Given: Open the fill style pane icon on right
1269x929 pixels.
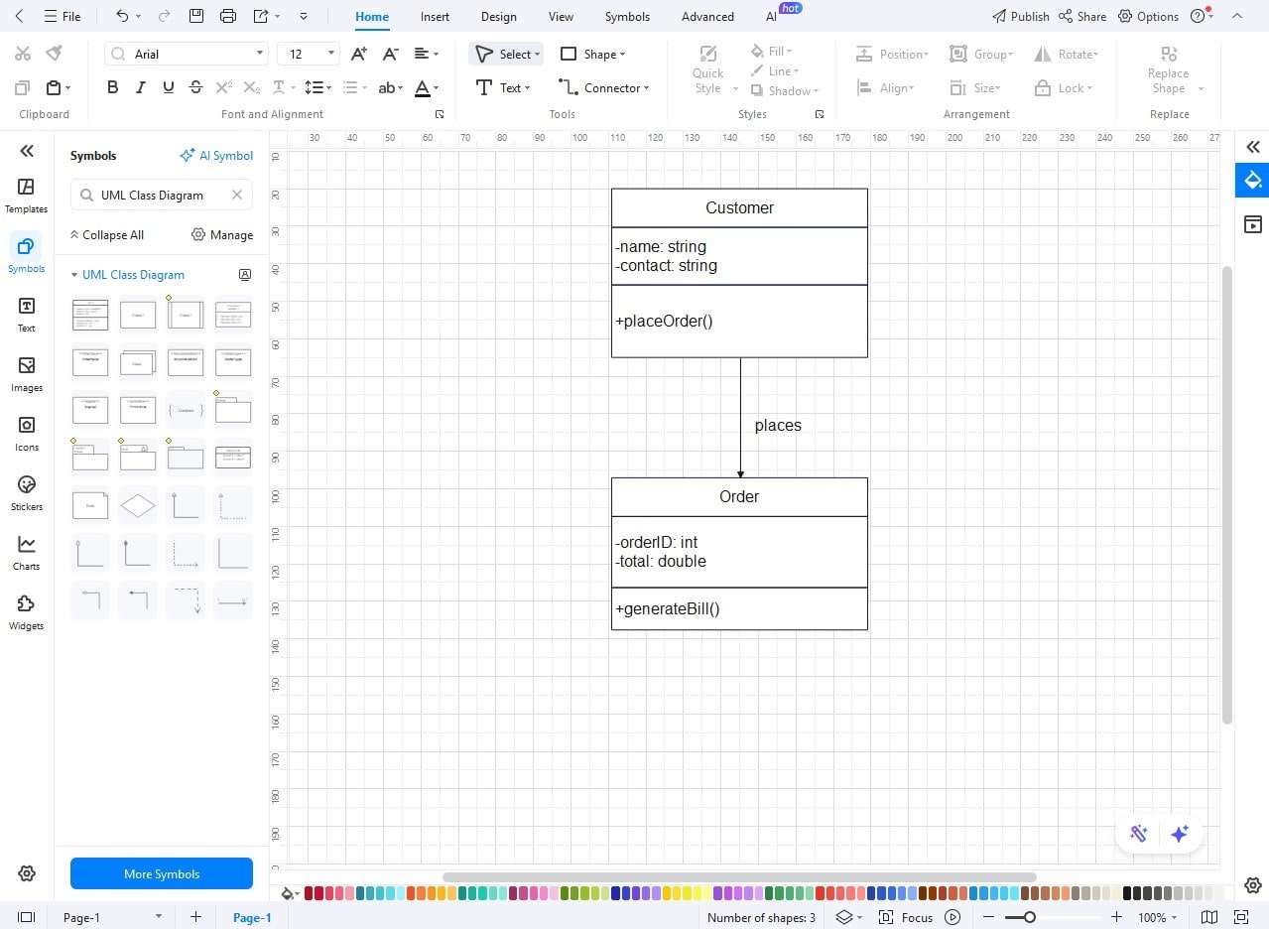Looking at the screenshot, I should coord(1253,181).
